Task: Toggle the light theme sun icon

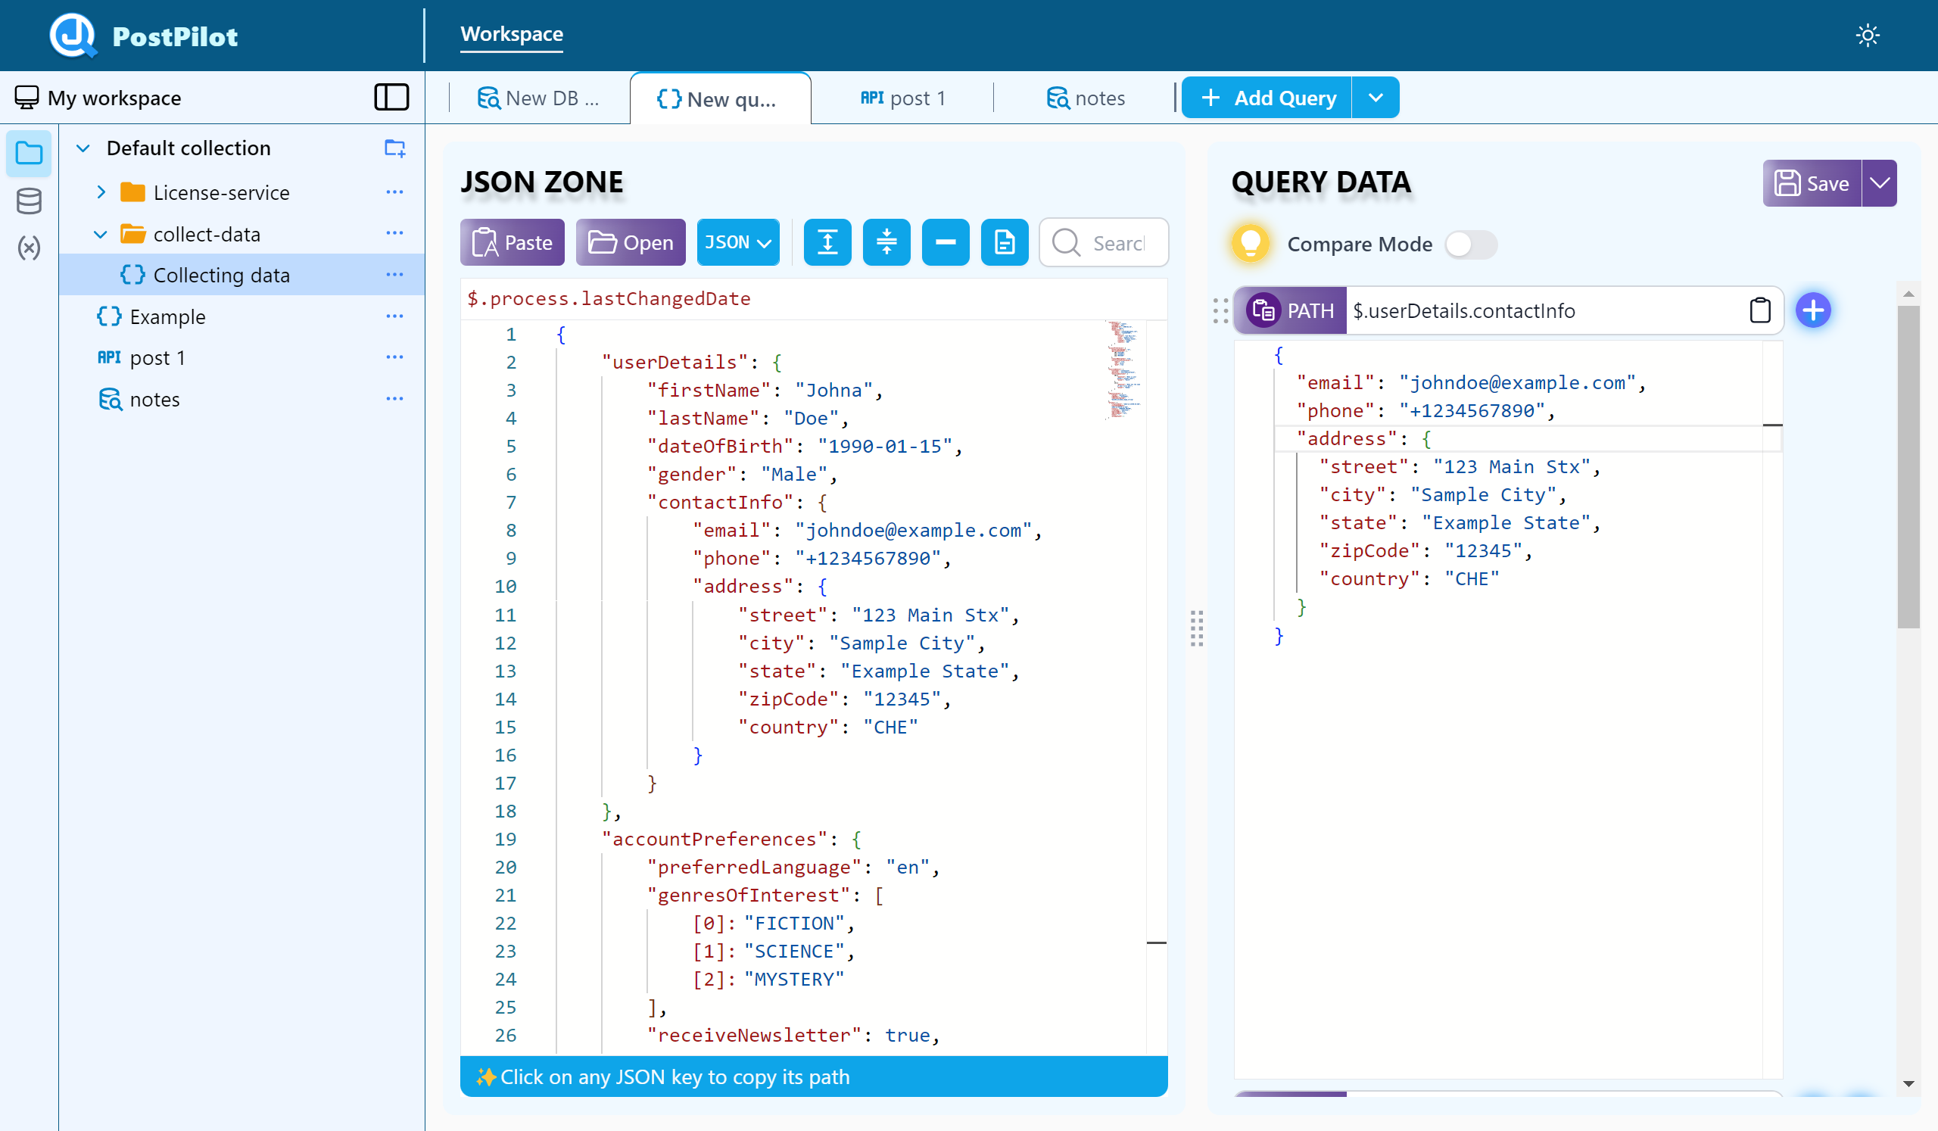Action: [x=1868, y=36]
